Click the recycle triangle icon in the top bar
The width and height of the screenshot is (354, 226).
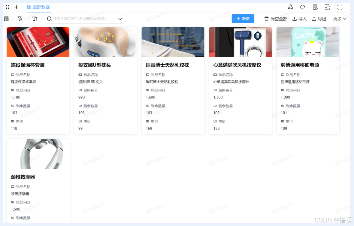click(x=291, y=7)
